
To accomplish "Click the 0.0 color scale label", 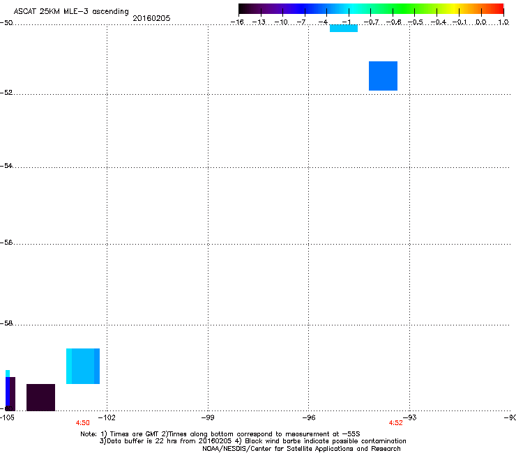I will tap(481, 22).
